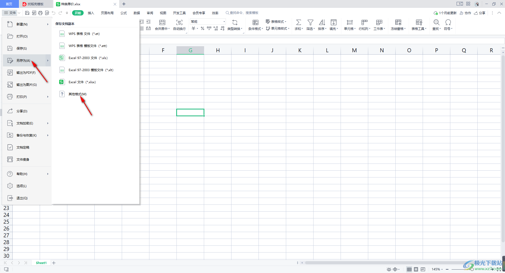Choose Export to Image in File menu
This screenshot has height=273, width=505.
pyautogui.click(x=27, y=85)
